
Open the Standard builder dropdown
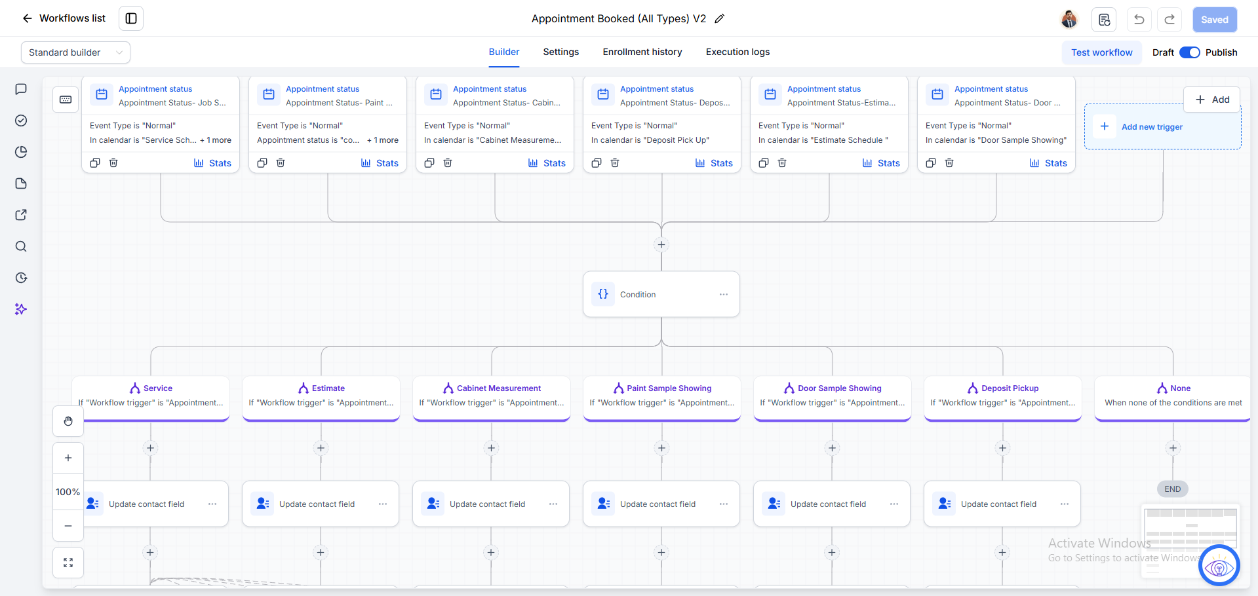(75, 52)
